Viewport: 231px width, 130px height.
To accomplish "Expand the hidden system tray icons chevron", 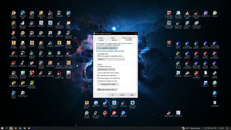I will 203,128.
